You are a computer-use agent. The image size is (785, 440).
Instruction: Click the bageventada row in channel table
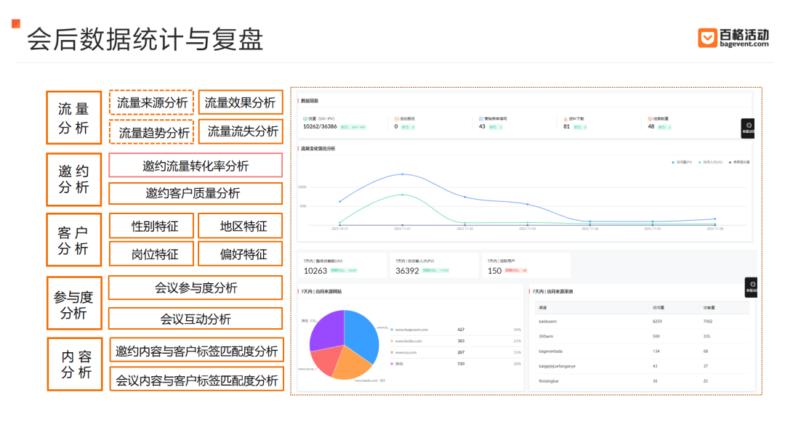click(642, 351)
